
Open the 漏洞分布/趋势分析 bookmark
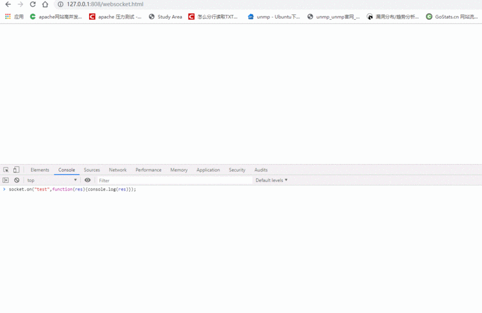coord(393,17)
